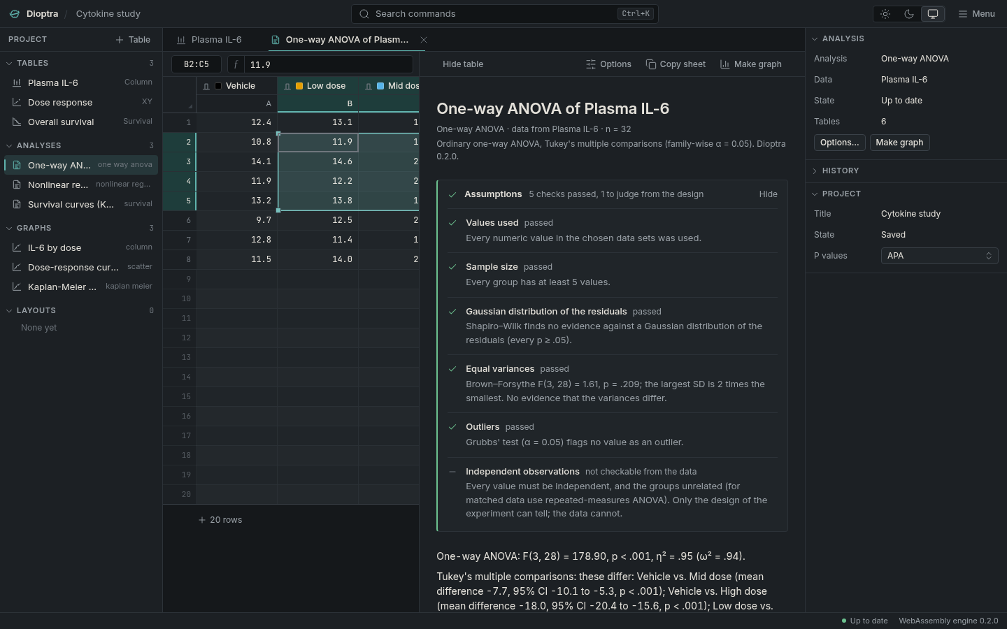
Task: Select system theme monitor icon
Action: tap(933, 14)
